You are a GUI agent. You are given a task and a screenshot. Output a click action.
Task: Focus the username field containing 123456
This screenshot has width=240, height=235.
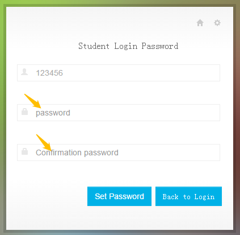[x=119, y=73]
